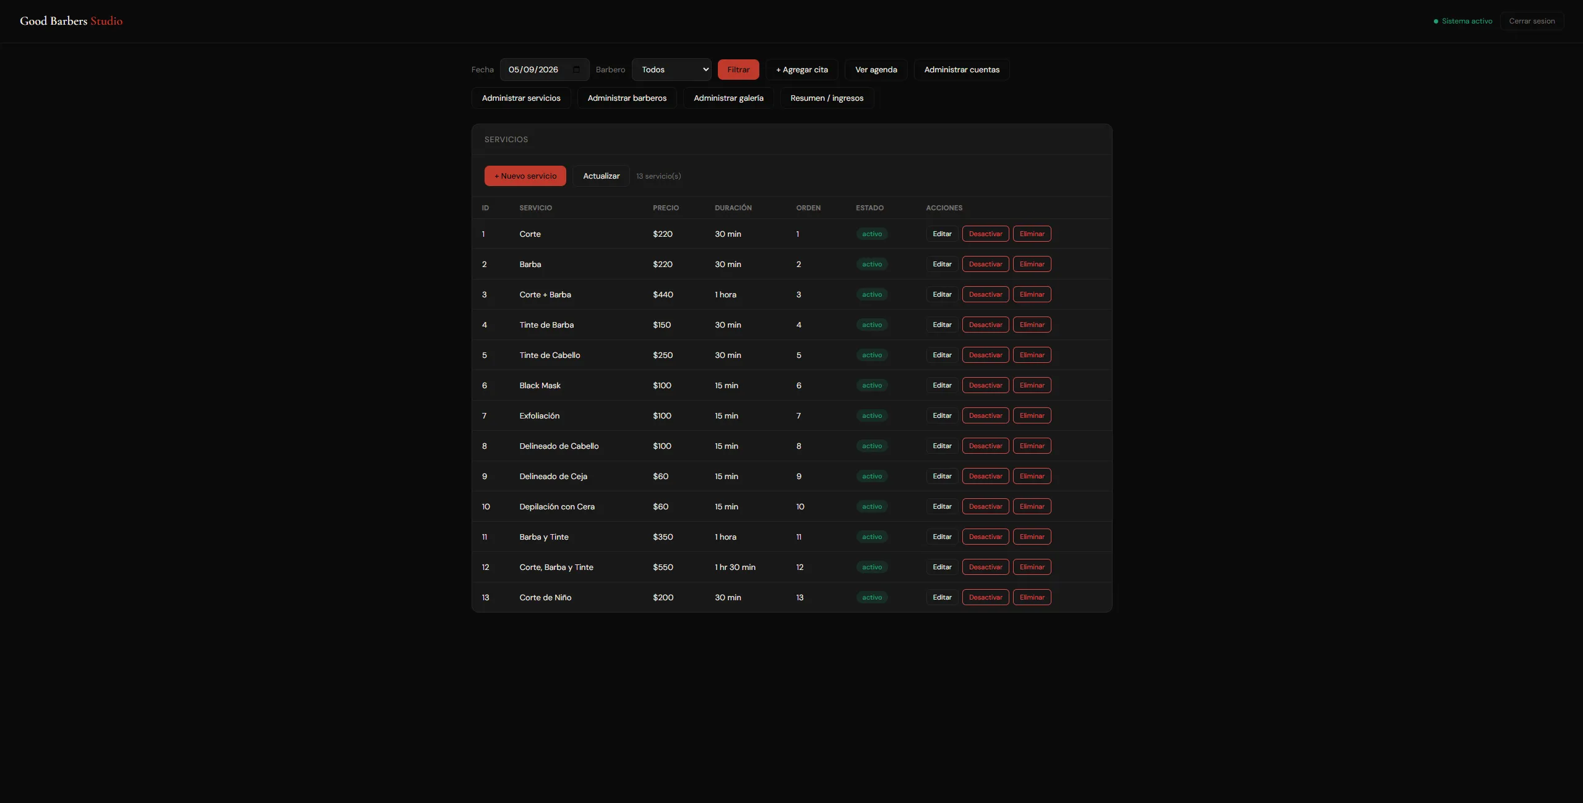This screenshot has height=803, width=1583.
Task: Create a service with Nuevo servicio
Action: point(525,176)
